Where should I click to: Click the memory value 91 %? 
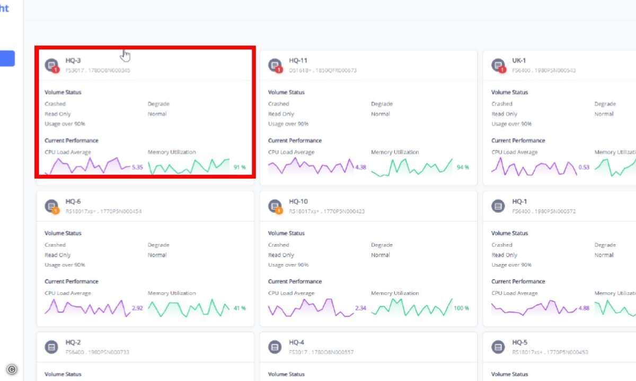coord(240,167)
